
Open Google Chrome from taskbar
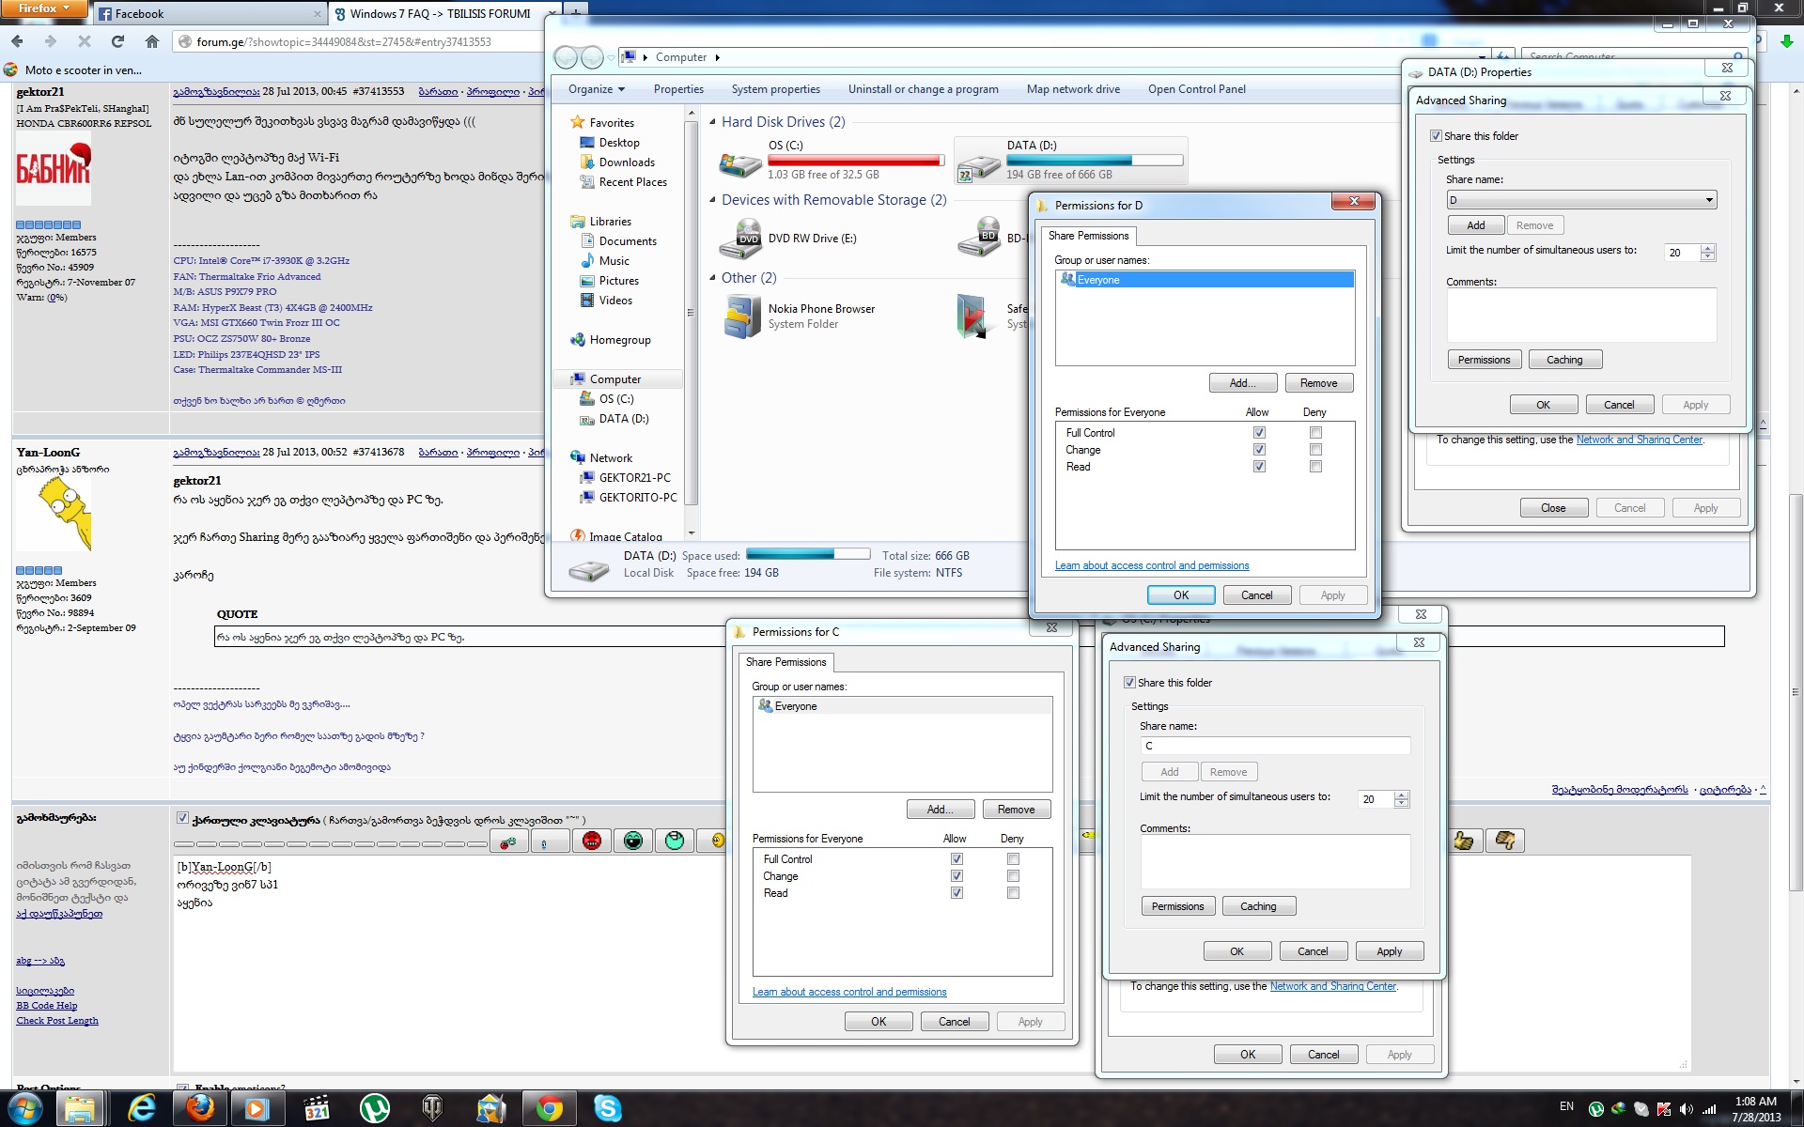click(x=550, y=1108)
